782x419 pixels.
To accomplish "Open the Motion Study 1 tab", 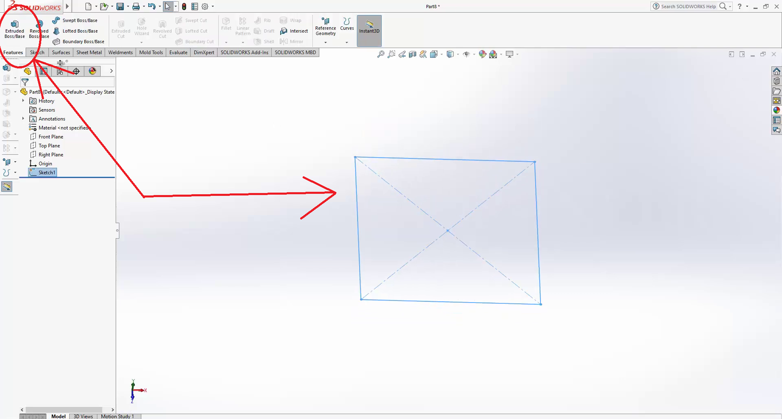I will (x=117, y=416).
